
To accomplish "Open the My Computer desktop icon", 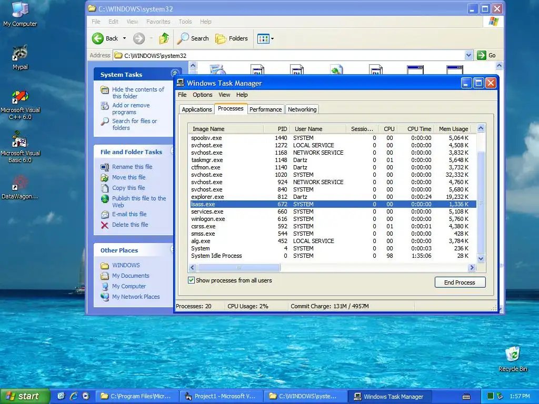I will (x=20, y=14).
